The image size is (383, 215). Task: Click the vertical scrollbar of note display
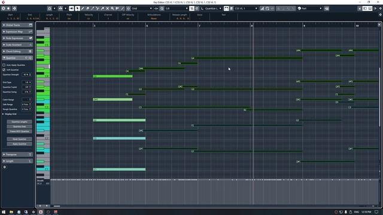379,97
